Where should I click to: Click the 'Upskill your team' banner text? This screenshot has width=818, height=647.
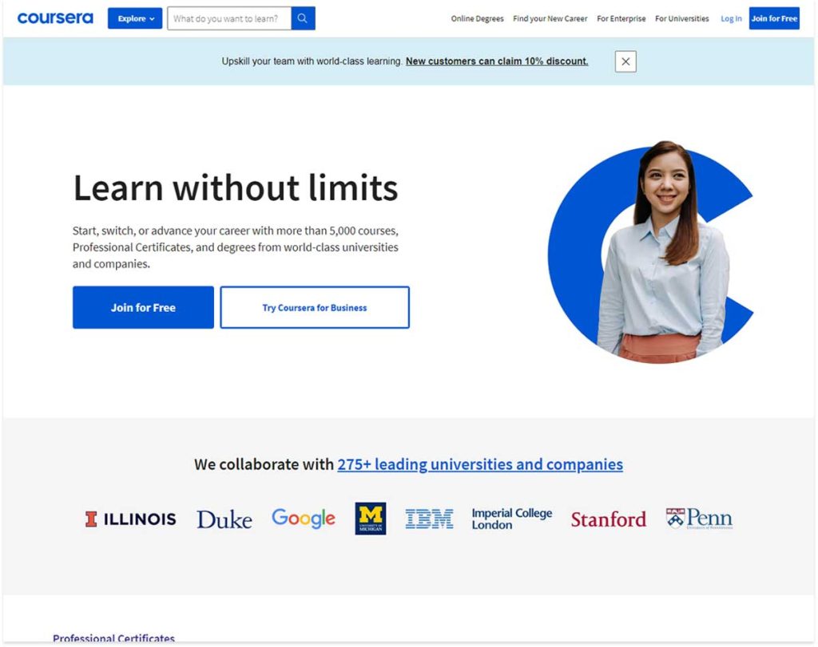[312, 61]
